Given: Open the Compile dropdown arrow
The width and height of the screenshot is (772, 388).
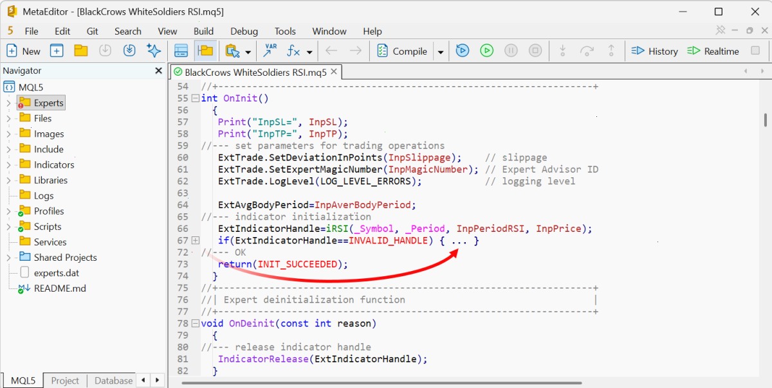Looking at the screenshot, I should pos(441,52).
